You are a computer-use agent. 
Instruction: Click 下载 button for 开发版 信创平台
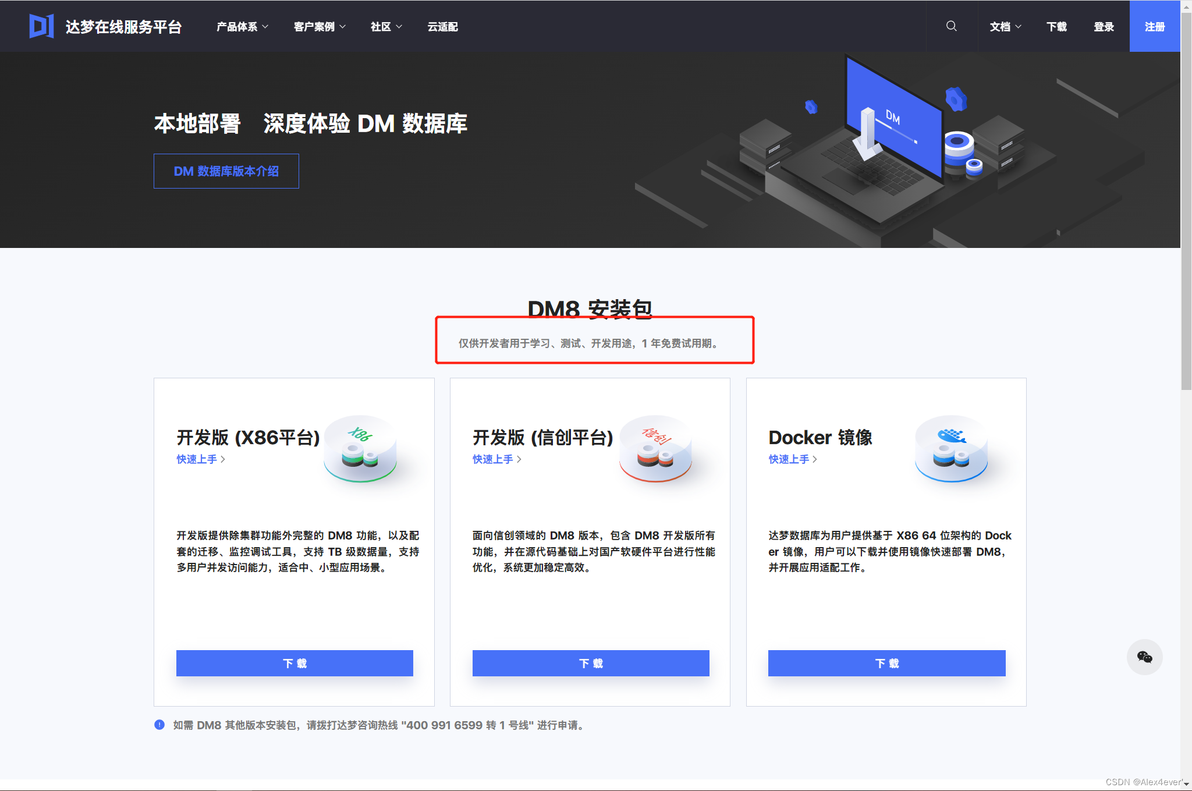[590, 663]
